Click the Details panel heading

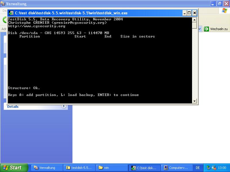tap(13, 107)
